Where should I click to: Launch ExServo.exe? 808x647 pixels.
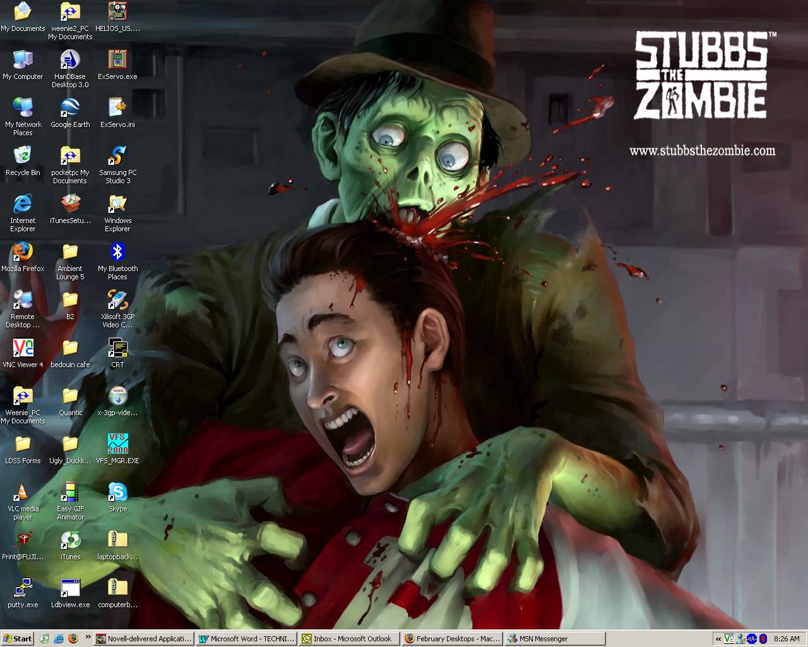(117, 65)
